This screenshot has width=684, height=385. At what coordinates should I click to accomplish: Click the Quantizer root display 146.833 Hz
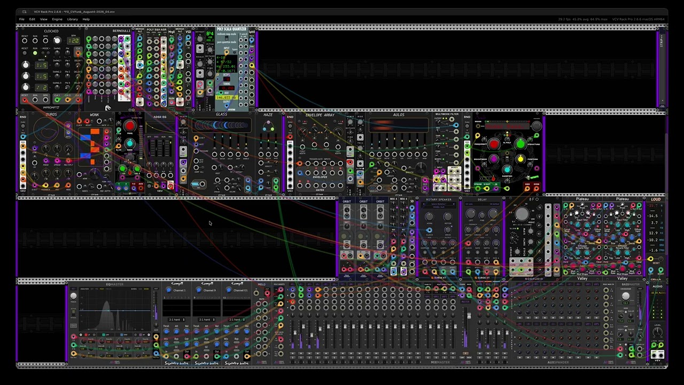pyautogui.click(x=227, y=98)
